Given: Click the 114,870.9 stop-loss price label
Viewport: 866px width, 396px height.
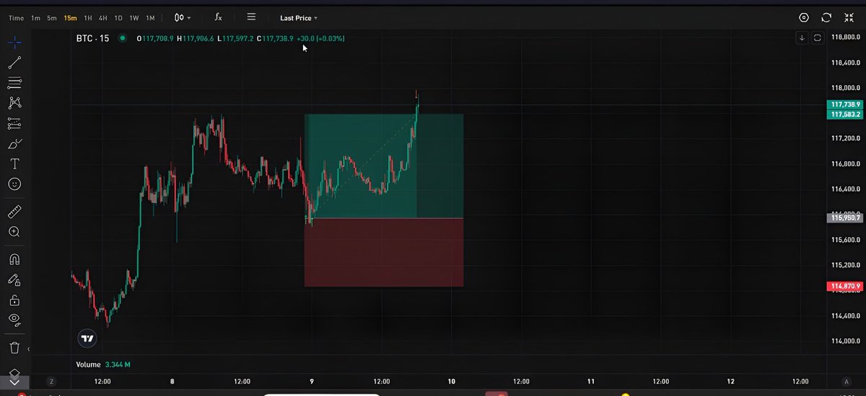Looking at the screenshot, I should click(846, 287).
